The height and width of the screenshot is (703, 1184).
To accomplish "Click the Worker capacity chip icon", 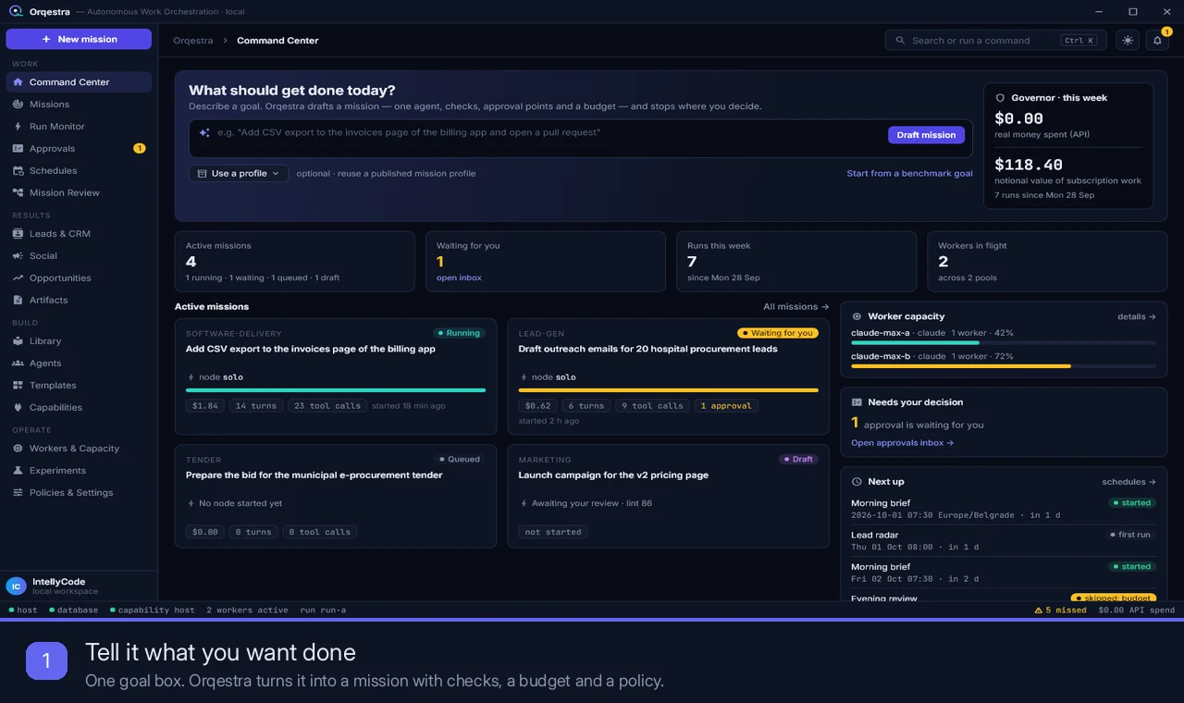I will coord(857,316).
